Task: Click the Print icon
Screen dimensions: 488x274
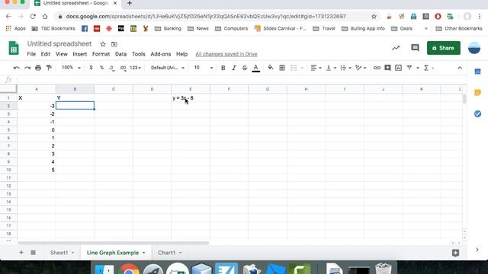Action: (38, 68)
